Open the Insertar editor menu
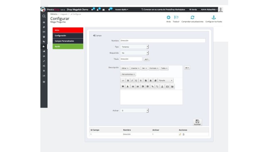This screenshot has height=152, width=269. point(135,68)
